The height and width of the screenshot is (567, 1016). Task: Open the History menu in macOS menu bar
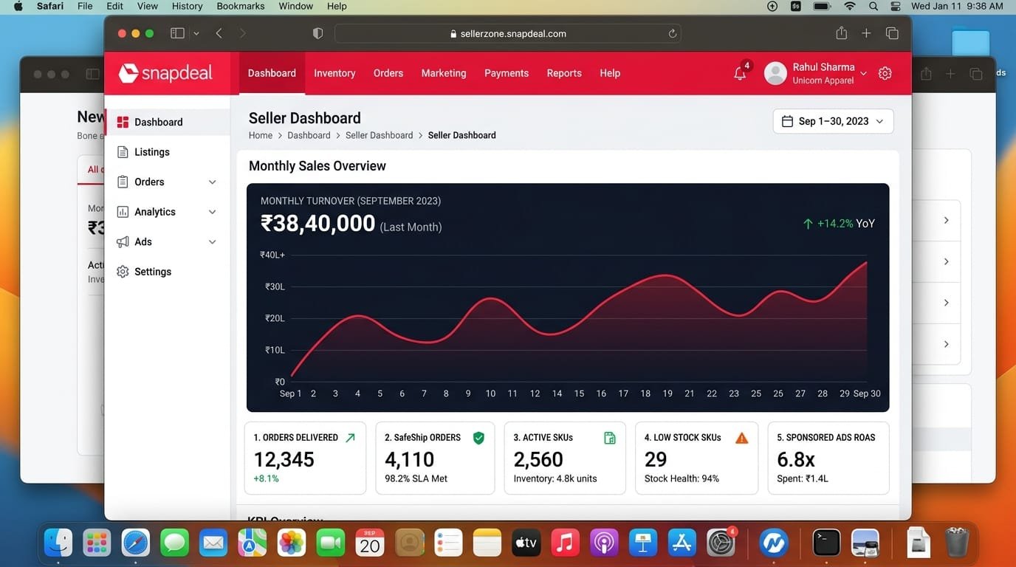tap(187, 6)
